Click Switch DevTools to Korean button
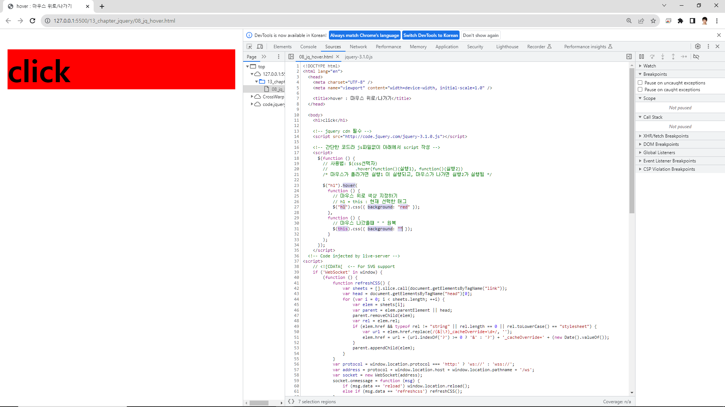 tap(430, 35)
